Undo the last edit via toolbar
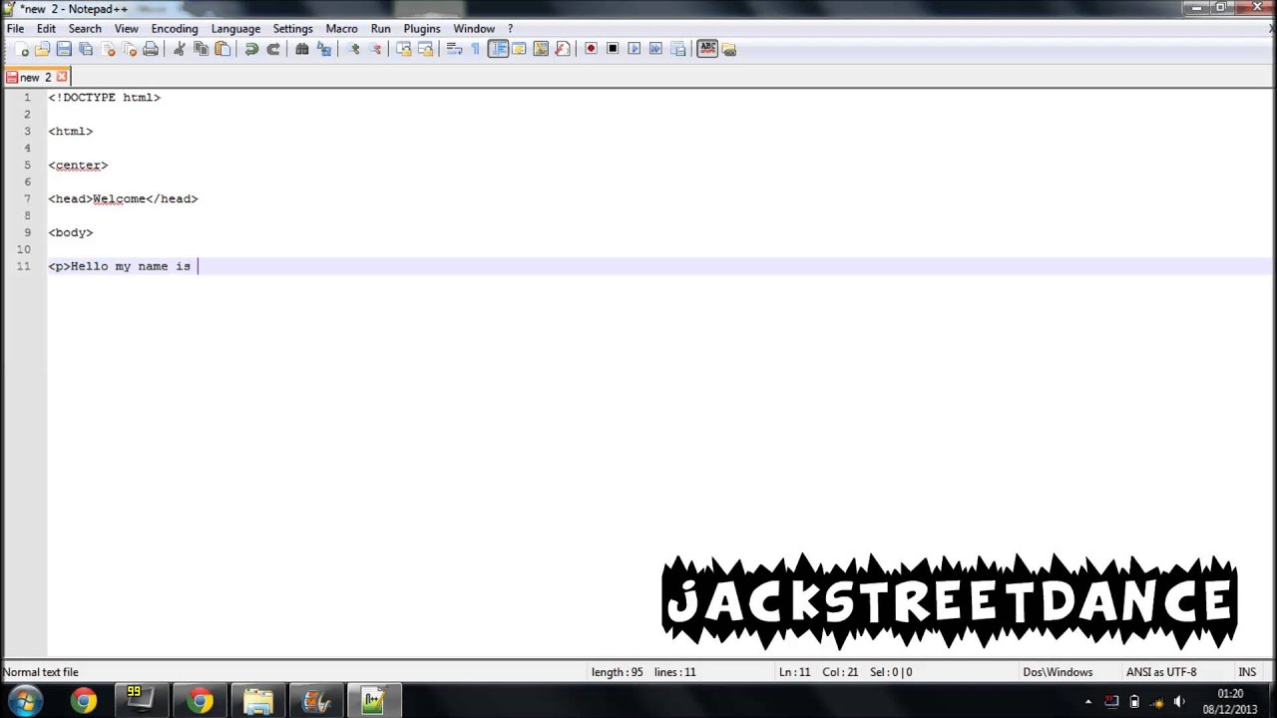Viewport: 1277px width, 718px height. point(251,49)
